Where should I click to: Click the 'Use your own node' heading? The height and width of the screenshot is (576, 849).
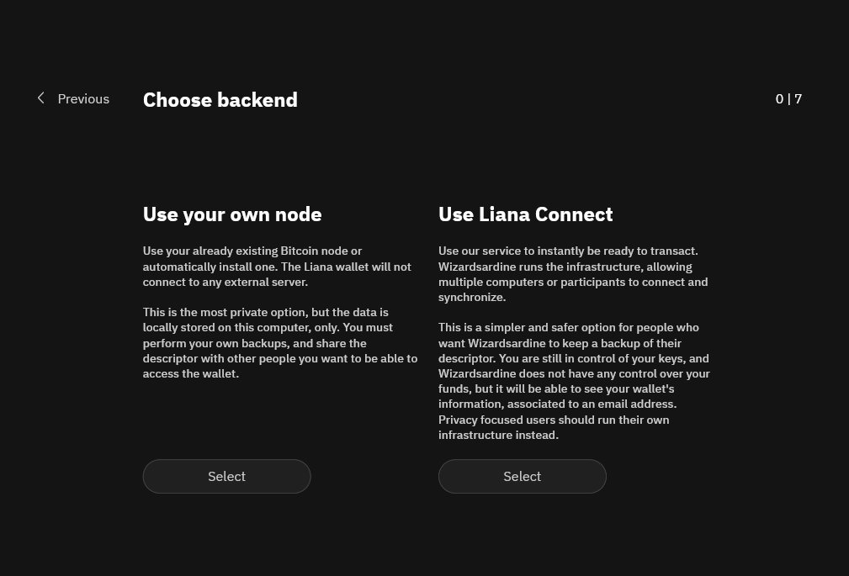pos(232,214)
